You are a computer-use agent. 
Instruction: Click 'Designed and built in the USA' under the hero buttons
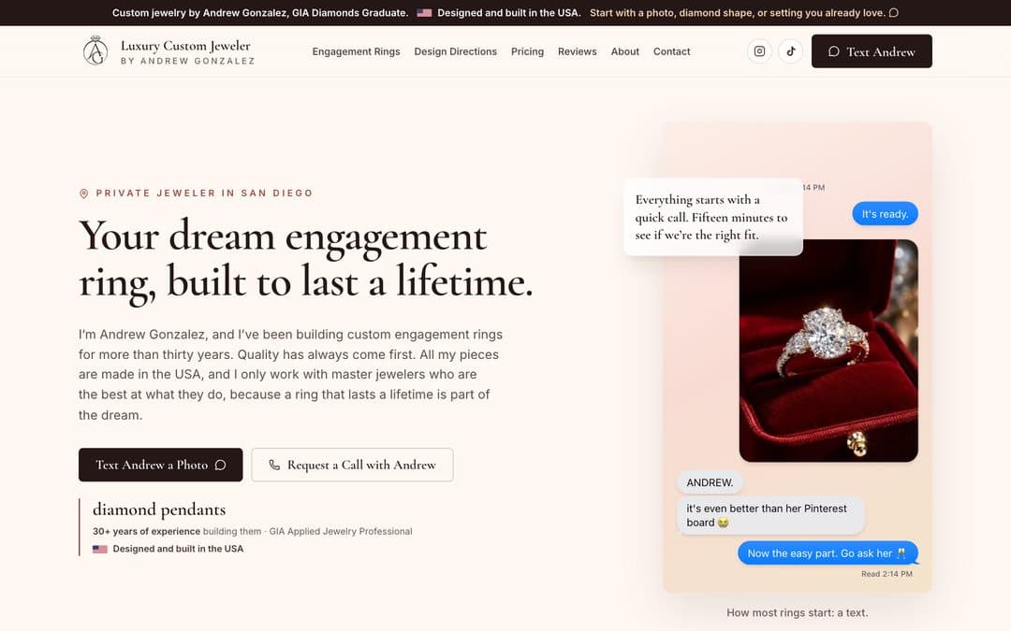178,550
